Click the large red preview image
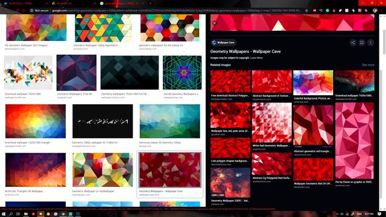The height and width of the screenshot is (217, 386). tap(292, 22)
